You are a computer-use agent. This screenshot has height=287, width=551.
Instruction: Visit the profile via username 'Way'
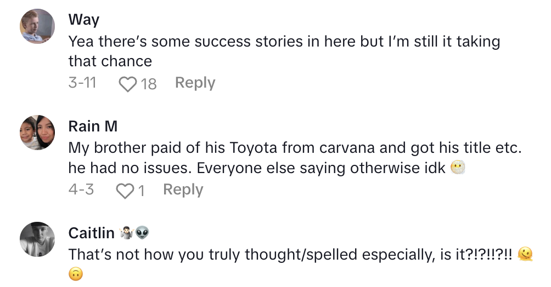pos(84,20)
